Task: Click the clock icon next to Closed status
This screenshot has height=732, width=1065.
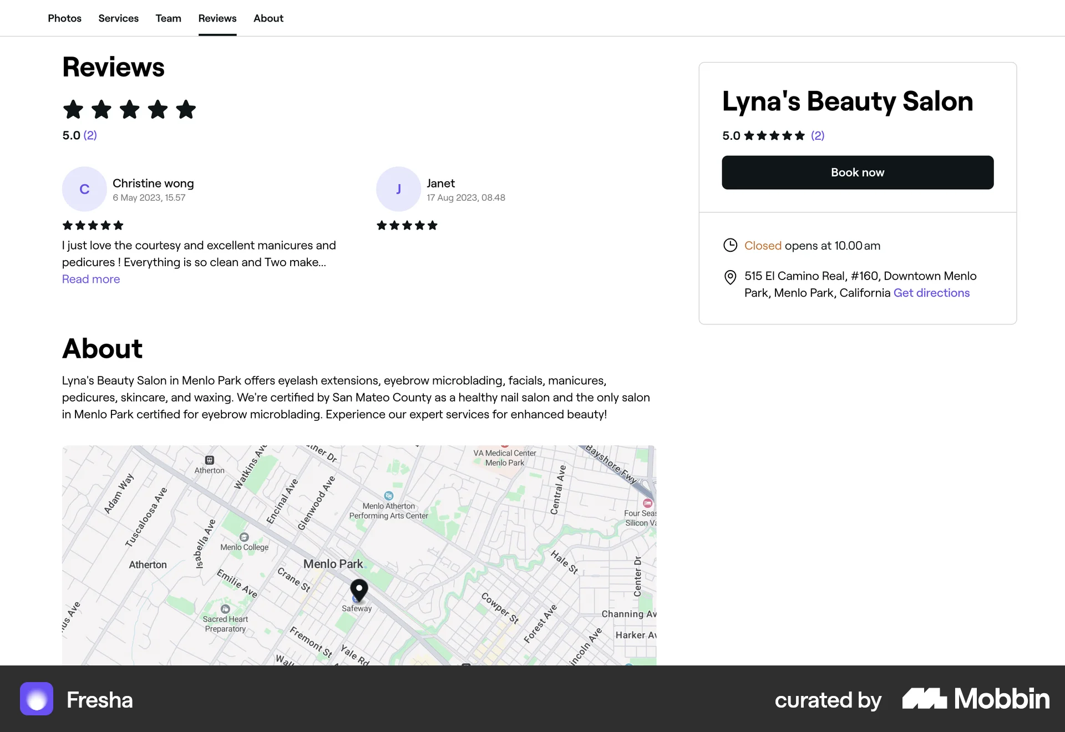Action: pos(730,245)
